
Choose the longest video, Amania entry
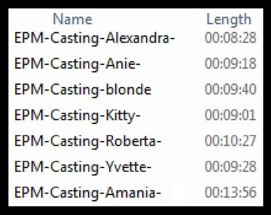pyautogui.click(x=88, y=193)
